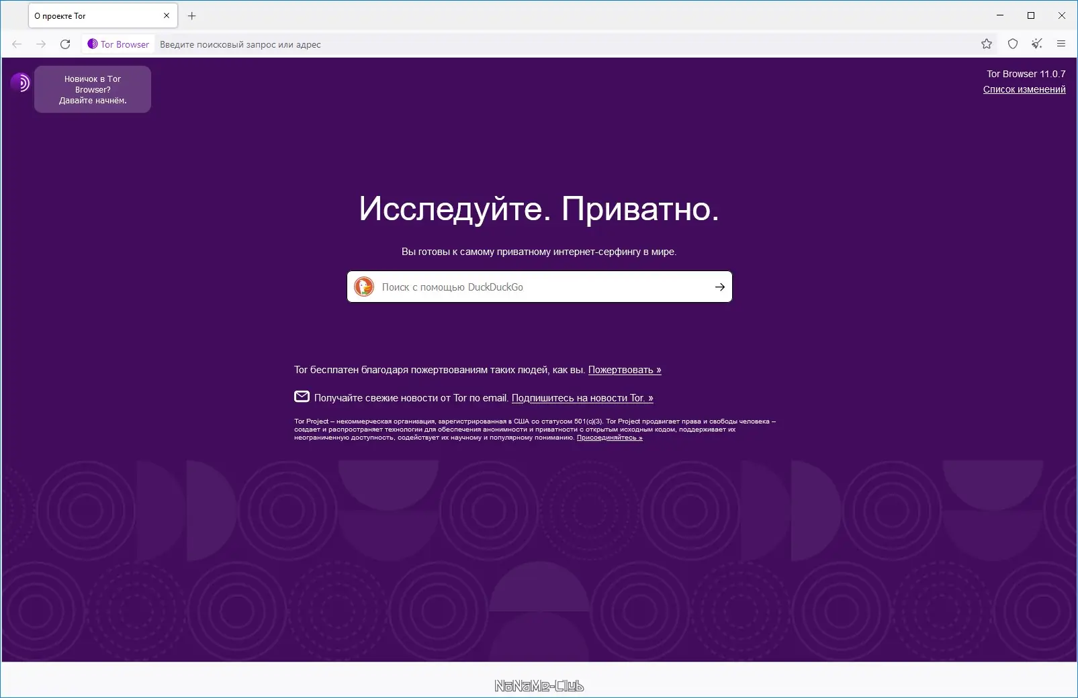The image size is (1078, 698).
Task: Click the envelope email icon
Action: (x=302, y=397)
